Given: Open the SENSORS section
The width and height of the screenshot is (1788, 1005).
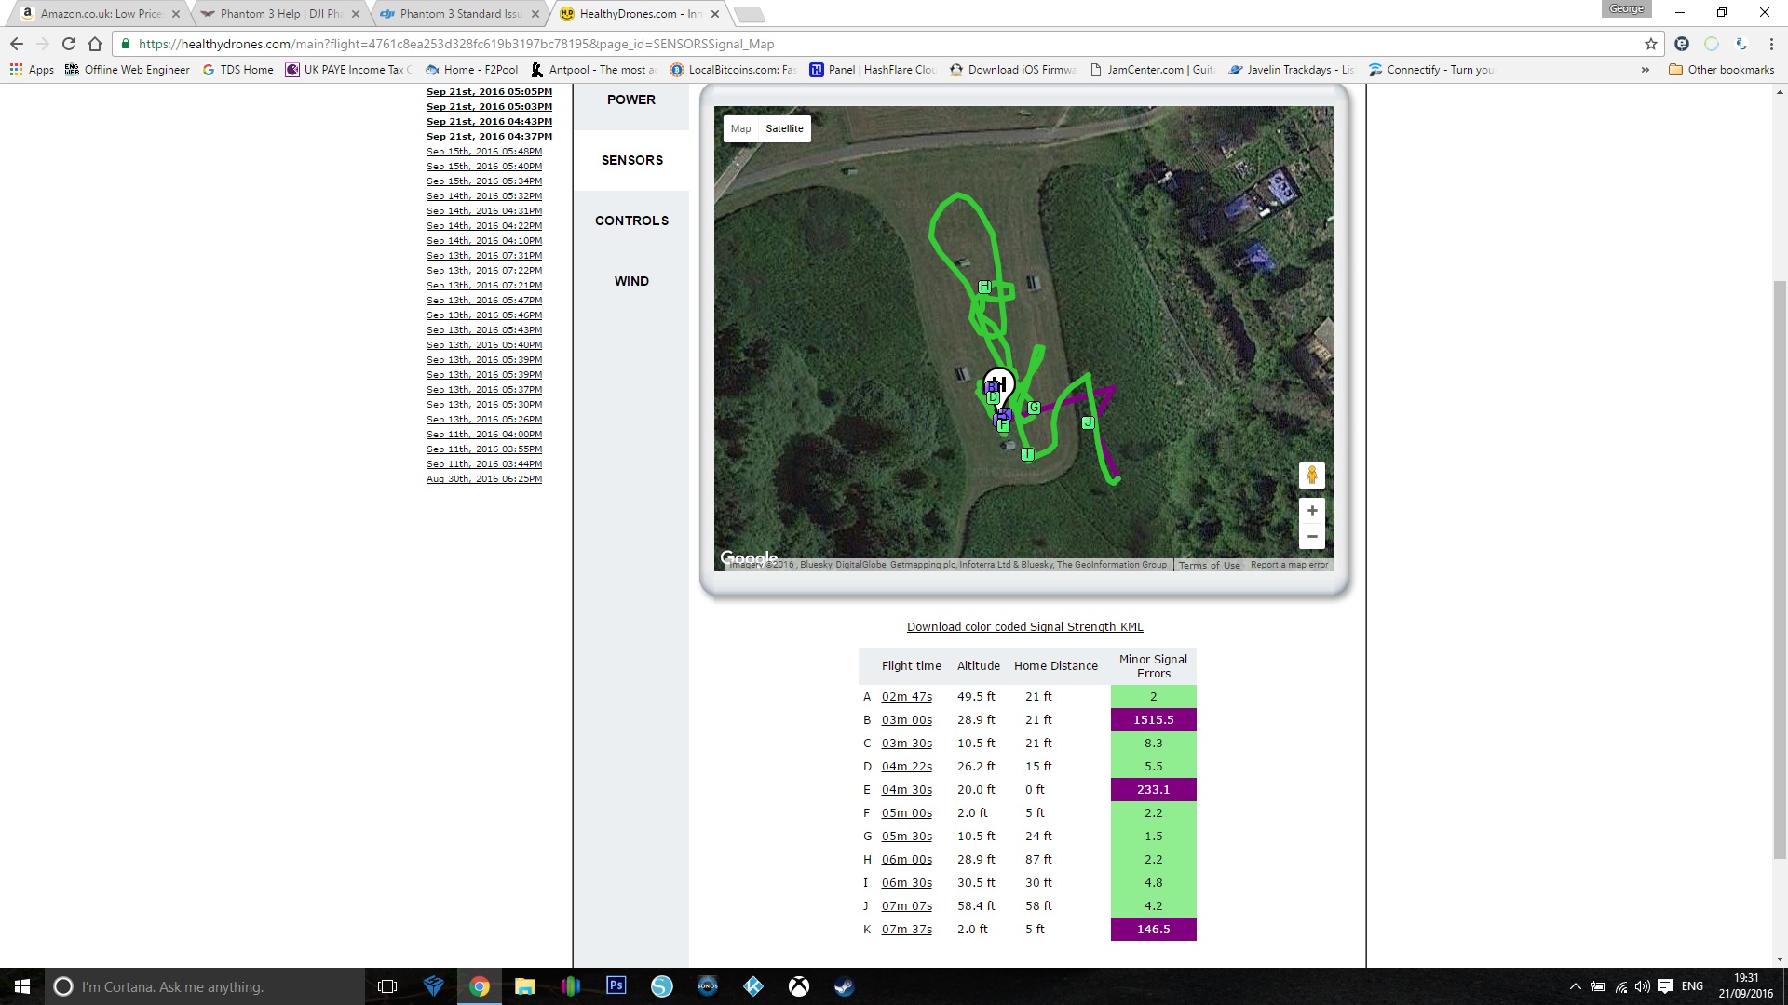Looking at the screenshot, I should (x=631, y=160).
